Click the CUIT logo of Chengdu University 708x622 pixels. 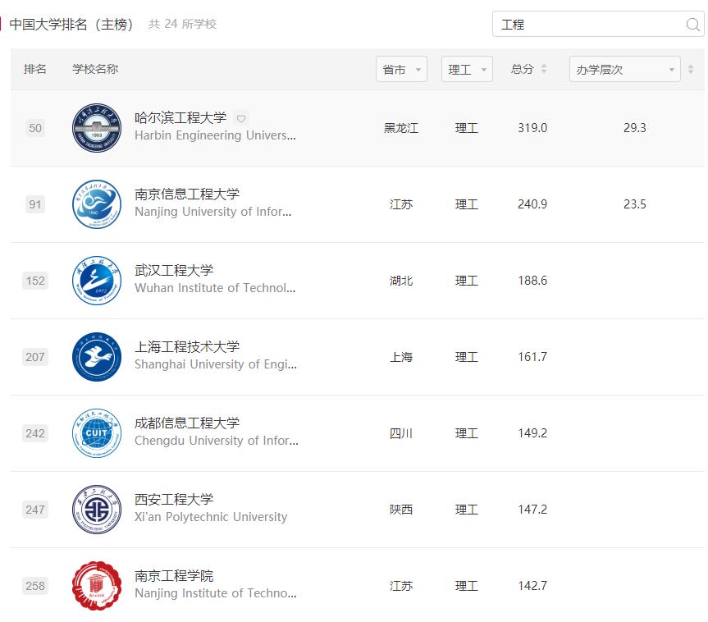[96, 433]
